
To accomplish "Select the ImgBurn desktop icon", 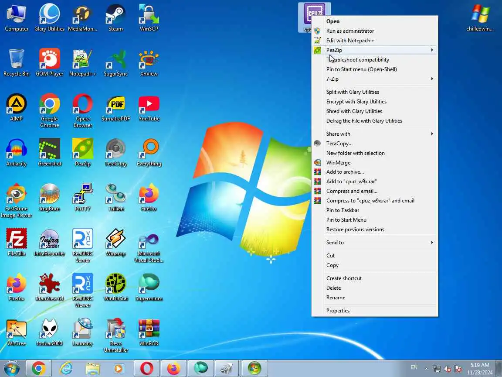I will pyautogui.click(x=49, y=197).
